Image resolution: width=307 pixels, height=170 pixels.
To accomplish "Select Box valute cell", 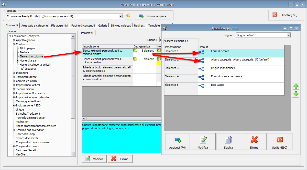I will (x=241, y=87).
